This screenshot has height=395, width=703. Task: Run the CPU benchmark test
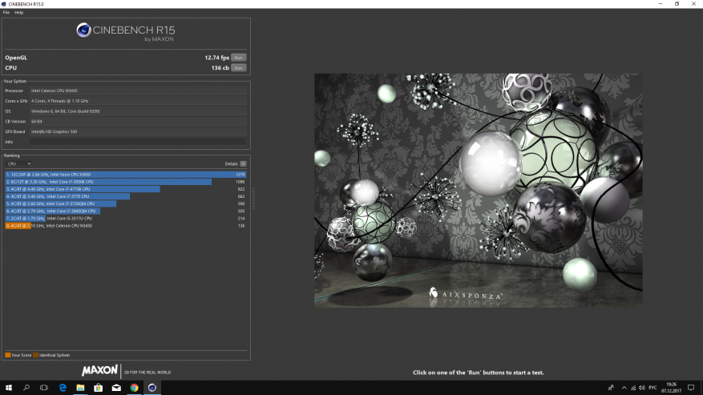[x=238, y=68]
